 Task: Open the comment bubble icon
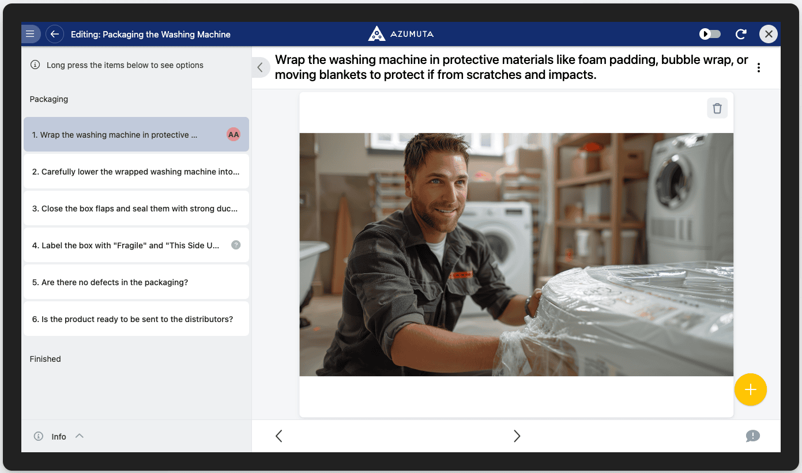752,436
